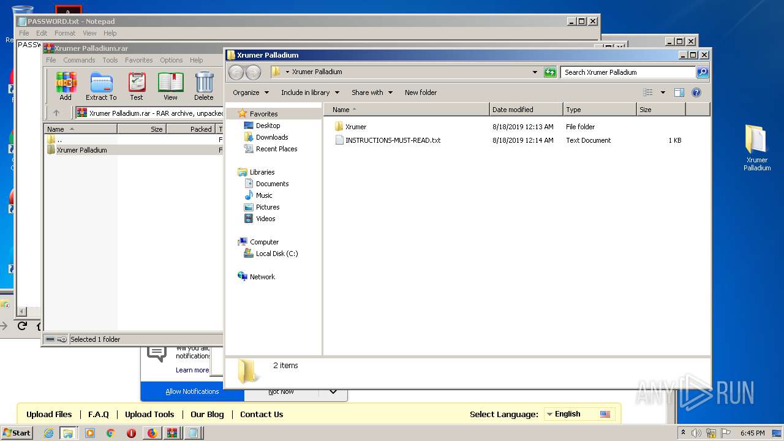Click the Explorer search magnifier button
This screenshot has height=441, width=784.
coord(703,72)
